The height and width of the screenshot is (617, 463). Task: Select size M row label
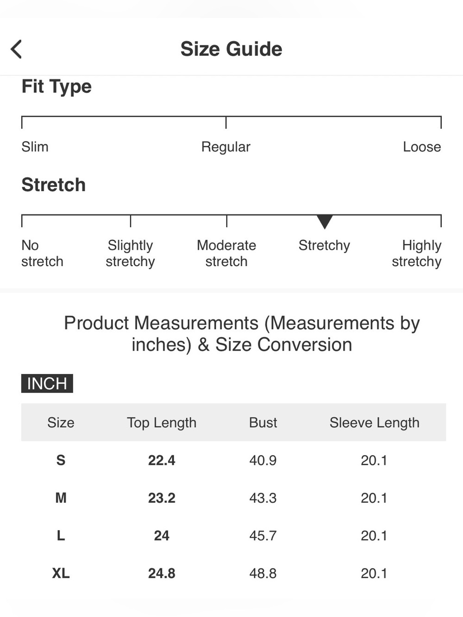click(61, 498)
